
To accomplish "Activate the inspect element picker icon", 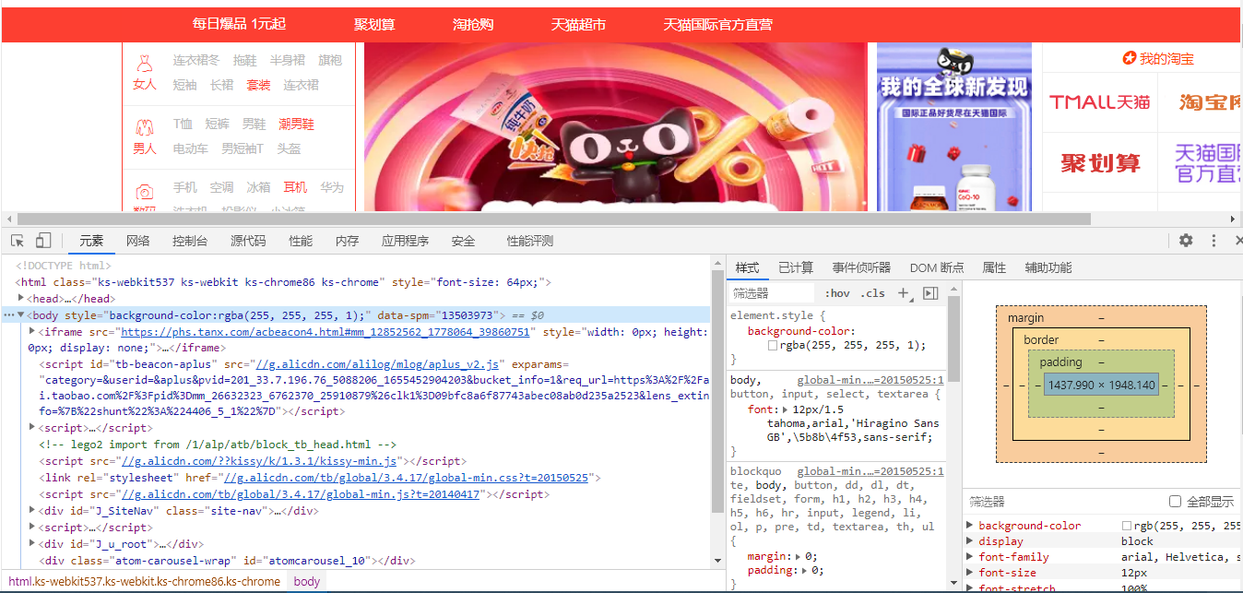I will coord(18,241).
